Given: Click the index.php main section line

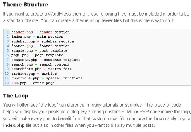Looking at the screenshot, I should [37, 37].
